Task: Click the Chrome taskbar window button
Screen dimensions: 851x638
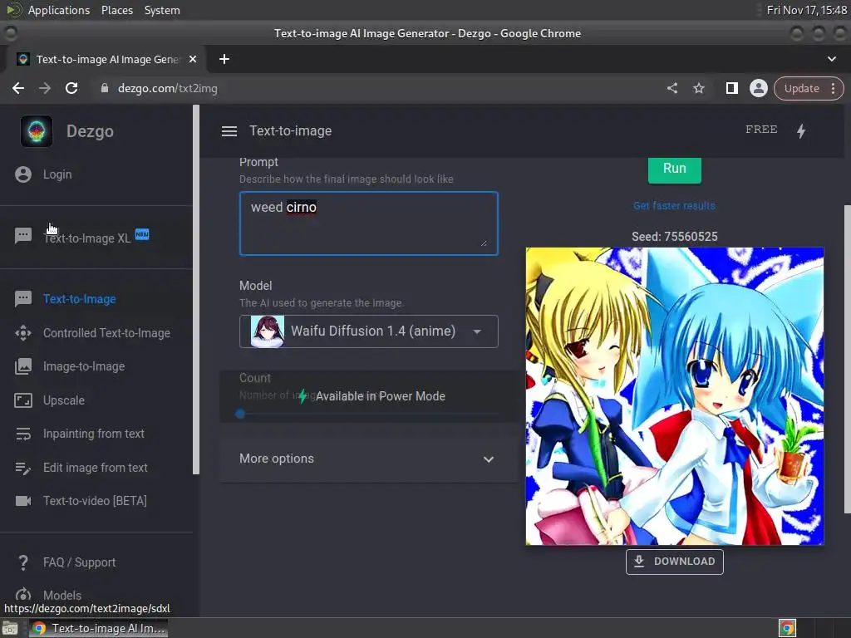Action: [98, 628]
